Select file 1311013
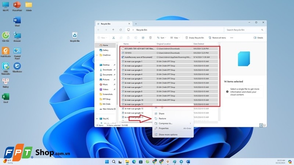Image resolution: width=294 pixels, height=165 pixels. 169,53
